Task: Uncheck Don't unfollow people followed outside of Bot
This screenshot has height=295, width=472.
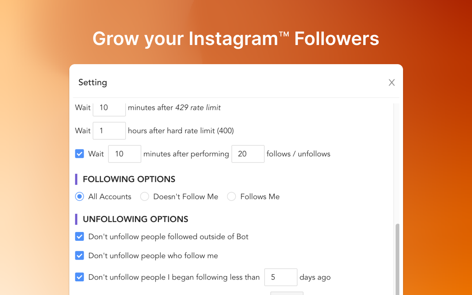Action: click(x=80, y=236)
